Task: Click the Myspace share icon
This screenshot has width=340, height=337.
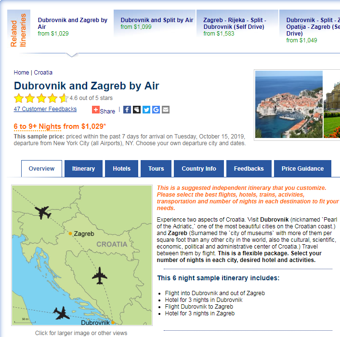Action: [137, 110]
